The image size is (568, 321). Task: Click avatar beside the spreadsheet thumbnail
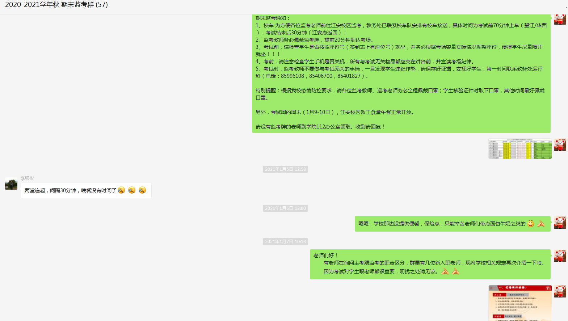pos(560,145)
